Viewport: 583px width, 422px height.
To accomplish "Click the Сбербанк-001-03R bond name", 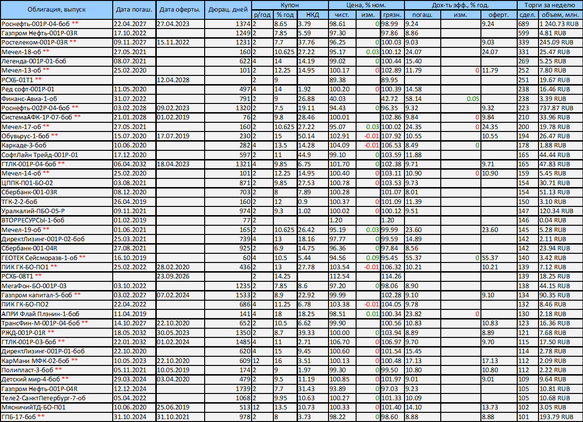I will tap(56, 192).
